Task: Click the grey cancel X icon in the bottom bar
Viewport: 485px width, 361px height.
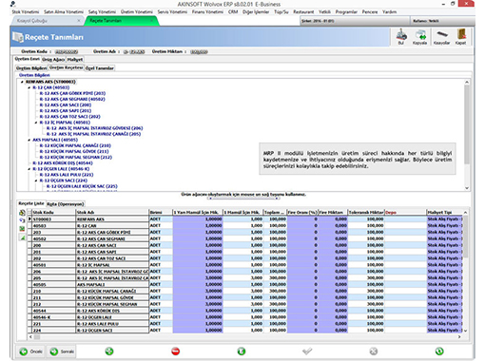Action: click(374, 351)
